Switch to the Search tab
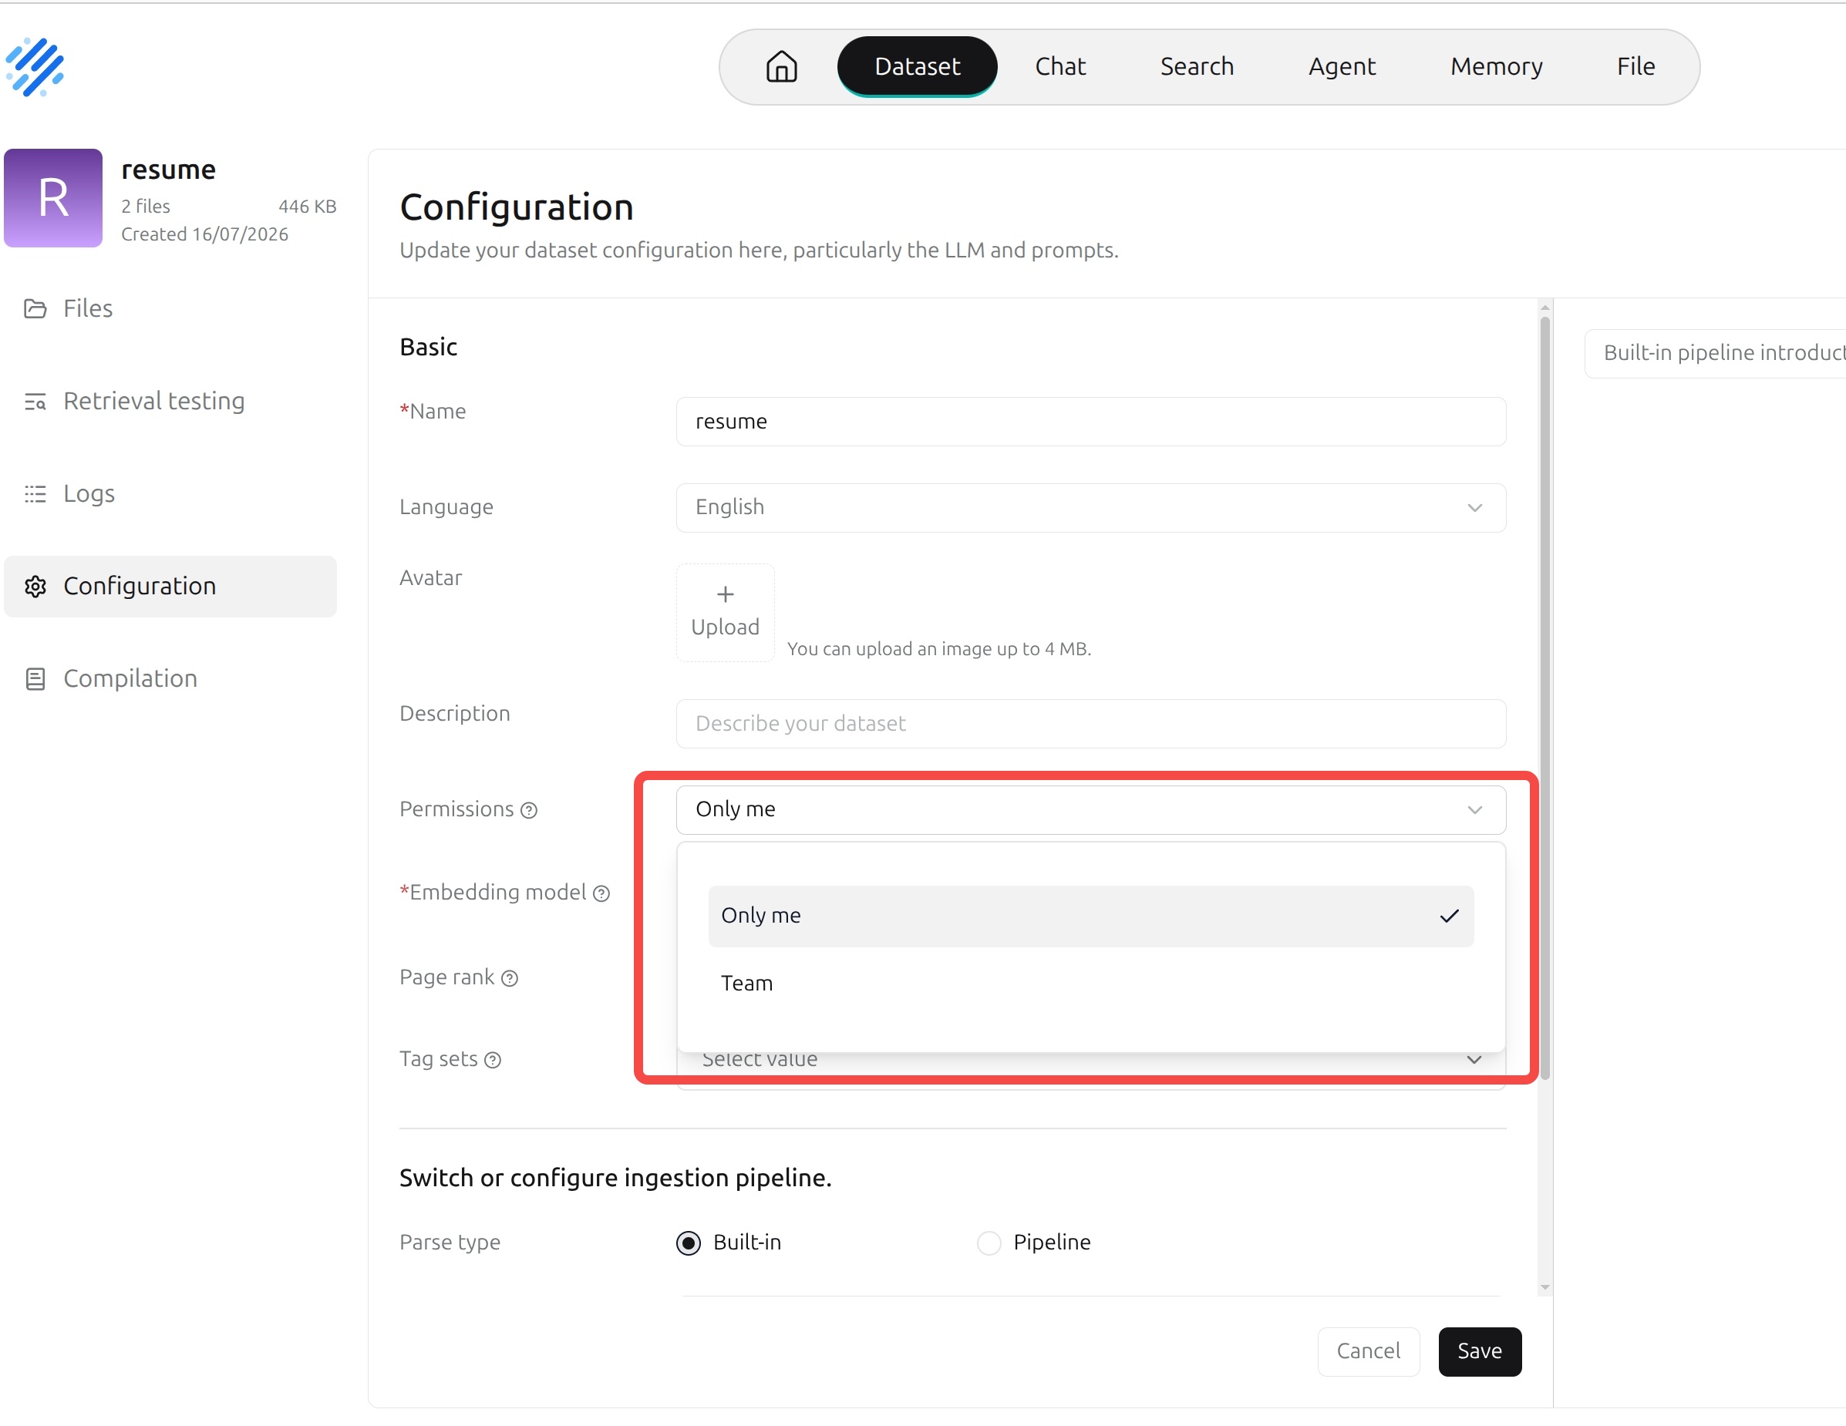Screen dimensions: 1846x1426 [x=1197, y=67]
